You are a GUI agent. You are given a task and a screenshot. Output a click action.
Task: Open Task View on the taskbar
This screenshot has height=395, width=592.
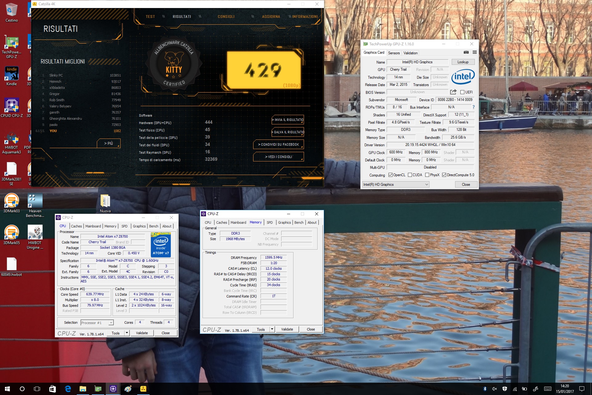[37, 389]
